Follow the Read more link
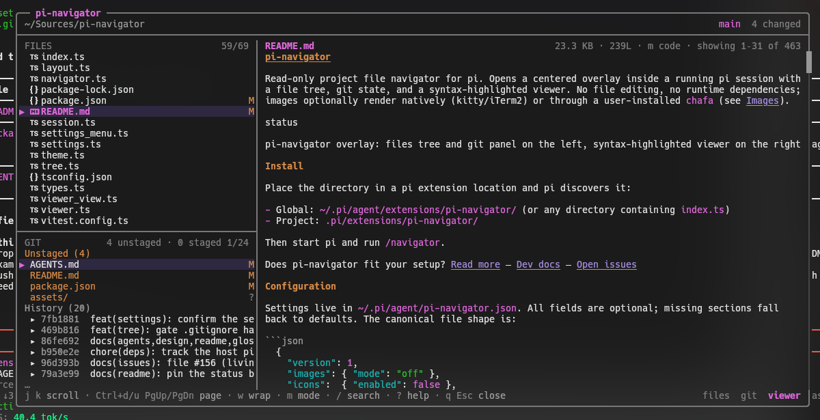820x420 pixels. (x=476, y=265)
